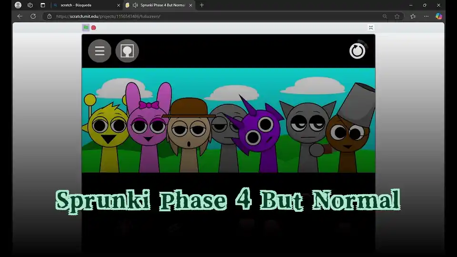Click the green flag to start project
The height and width of the screenshot is (257, 457).
(x=86, y=28)
